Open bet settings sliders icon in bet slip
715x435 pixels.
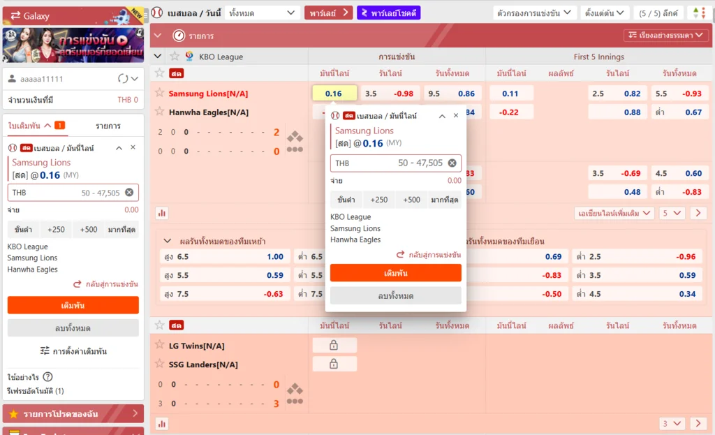point(45,351)
